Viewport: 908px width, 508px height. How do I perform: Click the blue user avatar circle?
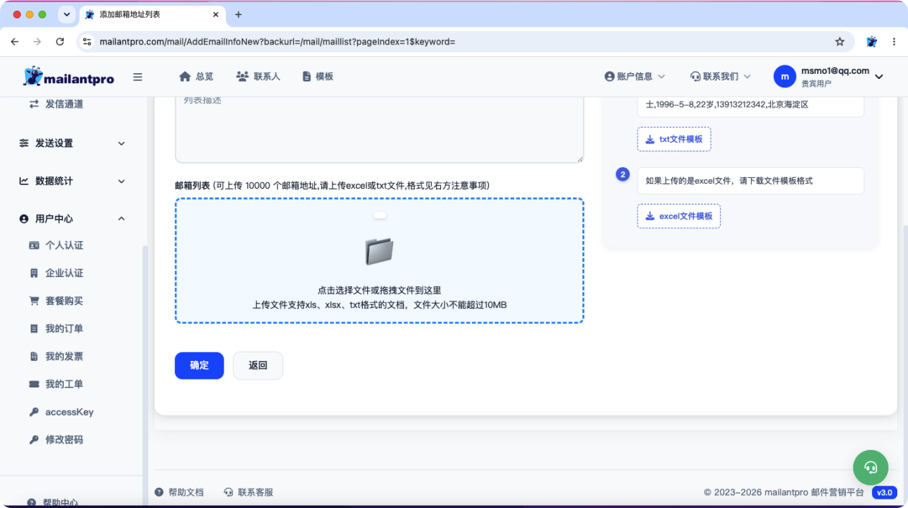coord(785,77)
